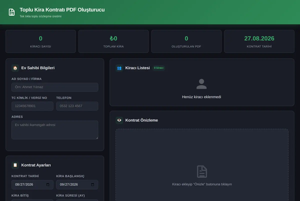Click the eye icon beside Kontrat Önizleme

click(119, 120)
